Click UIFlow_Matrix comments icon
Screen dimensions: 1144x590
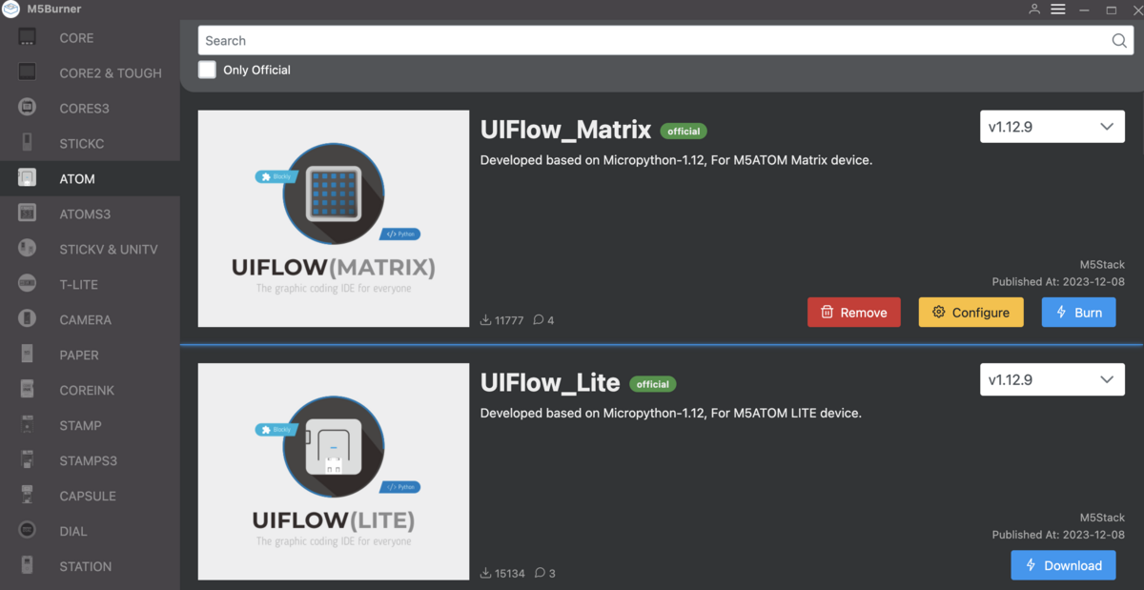(539, 320)
